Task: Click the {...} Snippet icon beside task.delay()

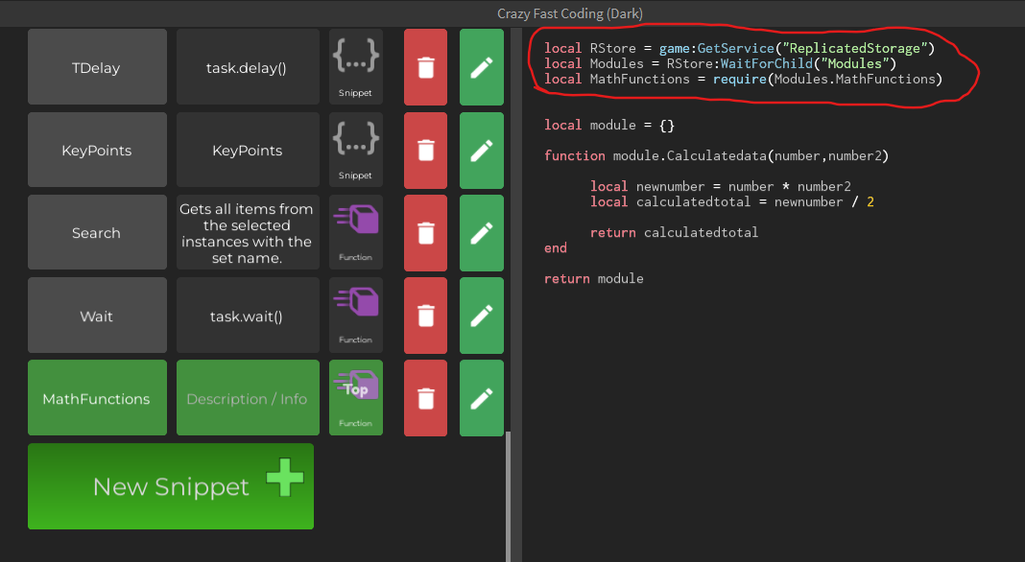Action: [x=355, y=66]
